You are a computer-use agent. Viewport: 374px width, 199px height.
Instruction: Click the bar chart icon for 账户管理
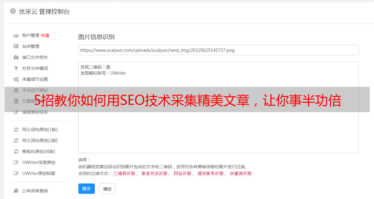16,35
